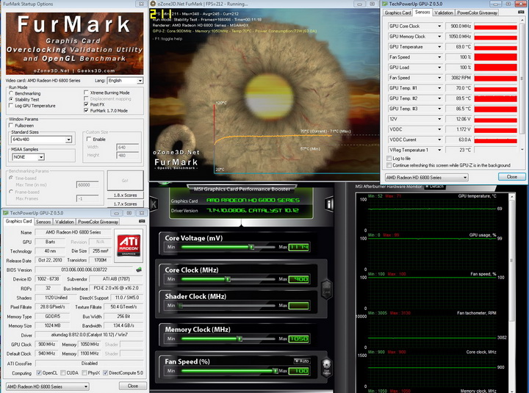Open the GPU Temperature sensor dropdown arrow
This screenshot has width=529, height=393.
click(x=439, y=47)
